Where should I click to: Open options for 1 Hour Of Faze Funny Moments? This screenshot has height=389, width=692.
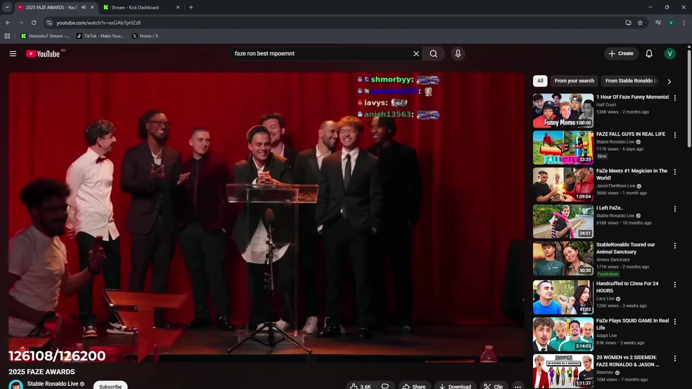[x=675, y=98]
